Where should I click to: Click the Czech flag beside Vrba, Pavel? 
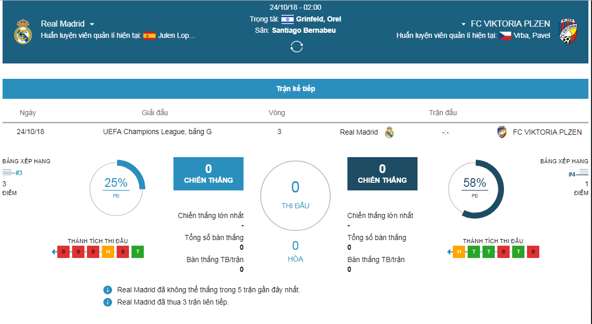(505, 36)
